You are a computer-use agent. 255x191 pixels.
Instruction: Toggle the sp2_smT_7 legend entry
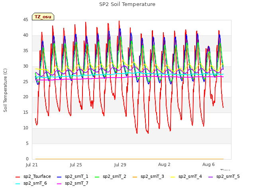point(73,183)
